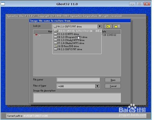This screenshot has width=155, height=120.
Task: Click the disc icon beside G: CD Rom drive
Action: tap(56, 46)
